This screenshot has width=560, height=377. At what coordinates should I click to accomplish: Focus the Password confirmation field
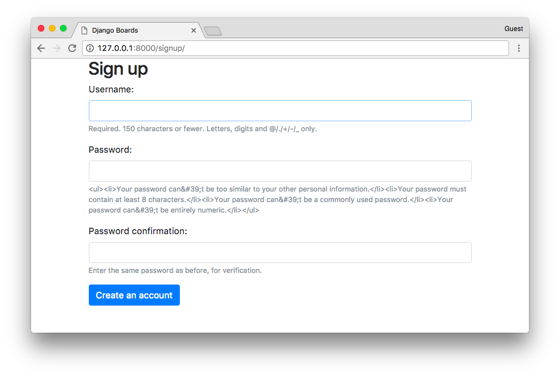pos(280,252)
